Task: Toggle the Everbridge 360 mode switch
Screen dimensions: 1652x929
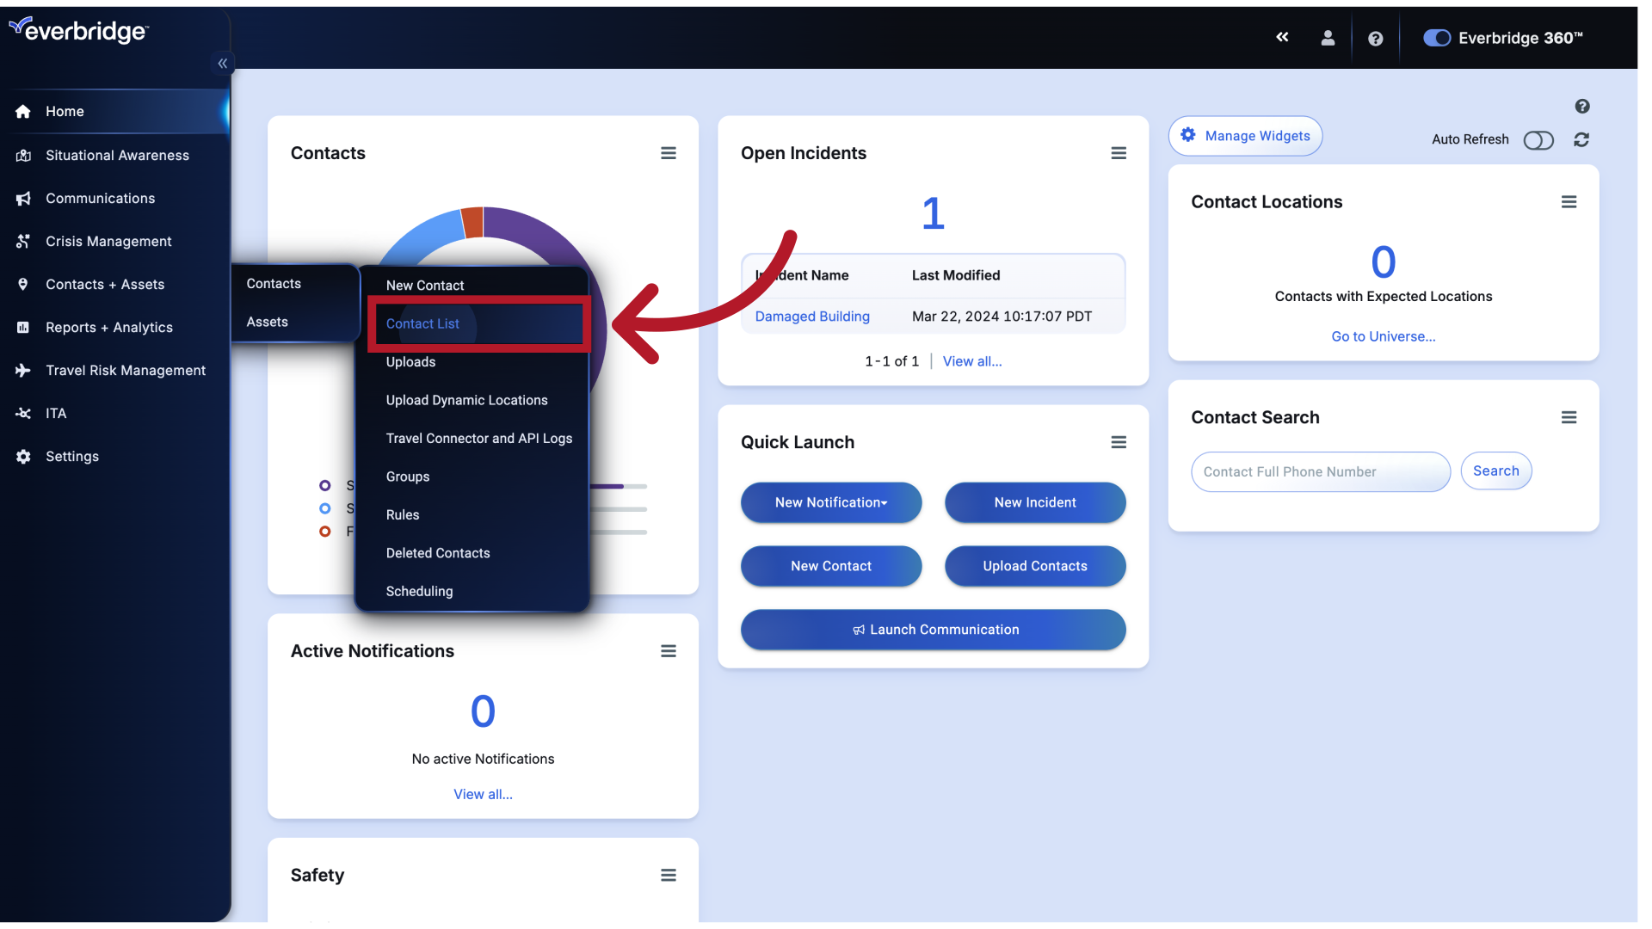Action: pos(1434,38)
